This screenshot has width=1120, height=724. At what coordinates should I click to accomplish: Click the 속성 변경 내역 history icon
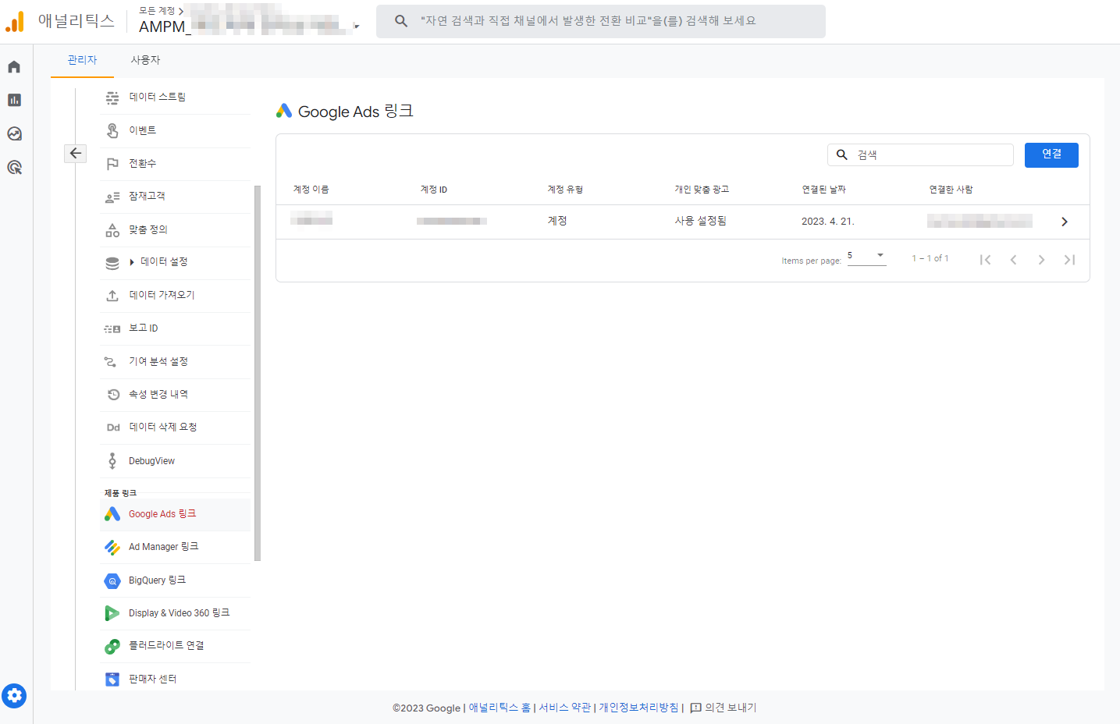coord(113,395)
